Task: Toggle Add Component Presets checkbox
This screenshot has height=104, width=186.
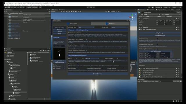Action: click(87, 33)
